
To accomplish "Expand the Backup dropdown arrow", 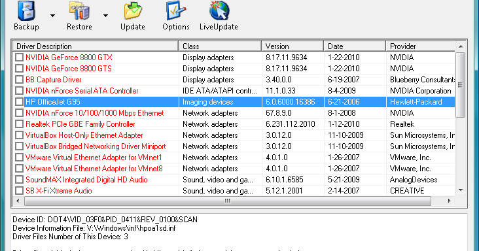I will tap(52, 16).
